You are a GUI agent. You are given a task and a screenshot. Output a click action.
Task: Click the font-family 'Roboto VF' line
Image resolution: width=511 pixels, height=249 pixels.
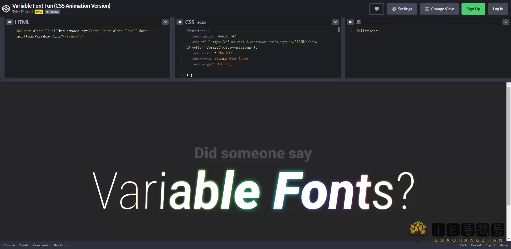pyautogui.click(x=215, y=36)
